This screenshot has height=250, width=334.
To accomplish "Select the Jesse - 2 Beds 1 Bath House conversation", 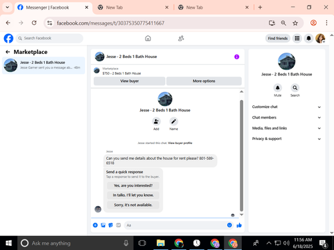I will pos(43,65).
